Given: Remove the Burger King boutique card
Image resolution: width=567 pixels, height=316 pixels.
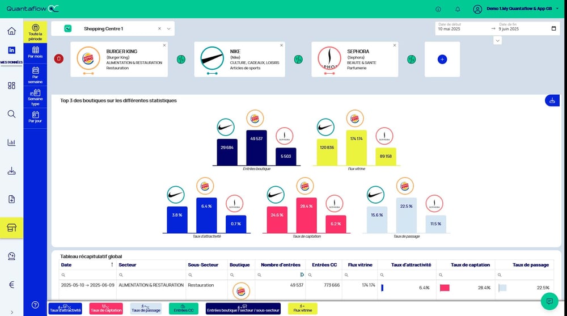Looking at the screenshot, I should click(x=164, y=45).
